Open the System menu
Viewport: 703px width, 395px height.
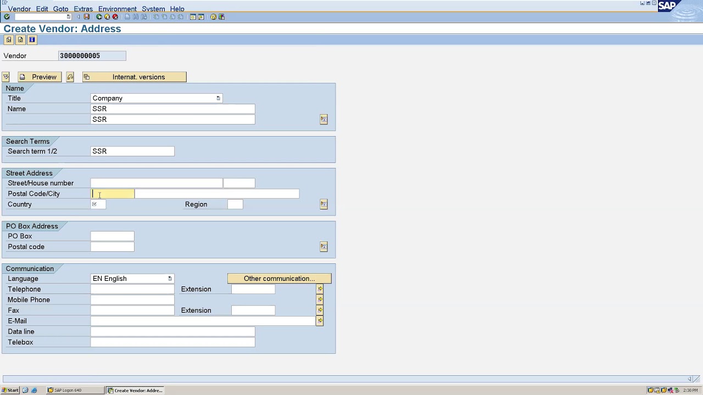153,9
